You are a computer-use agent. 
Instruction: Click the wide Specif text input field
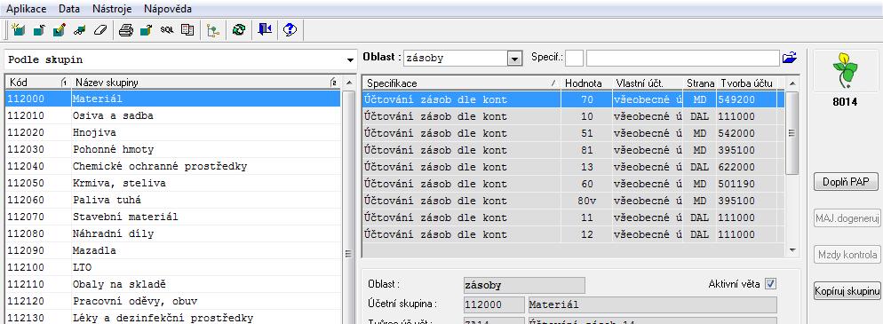682,58
